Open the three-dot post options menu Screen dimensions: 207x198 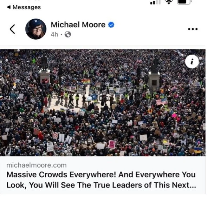(x=193, y=29)
